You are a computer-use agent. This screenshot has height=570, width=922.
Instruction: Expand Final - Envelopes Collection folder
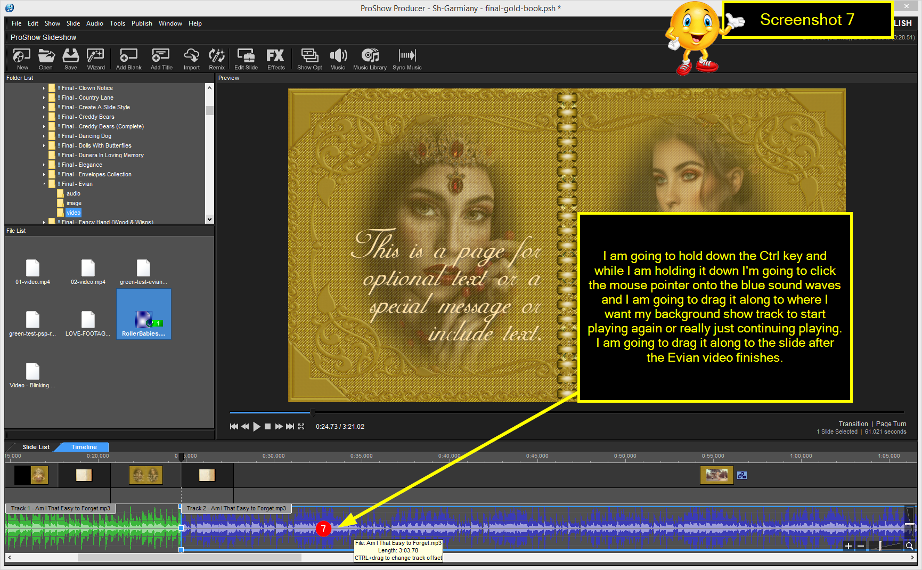44,174
